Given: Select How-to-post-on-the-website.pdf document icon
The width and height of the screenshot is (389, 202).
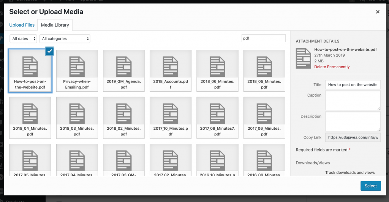Looking at the screenshot, I should click(x=30, y=67).
